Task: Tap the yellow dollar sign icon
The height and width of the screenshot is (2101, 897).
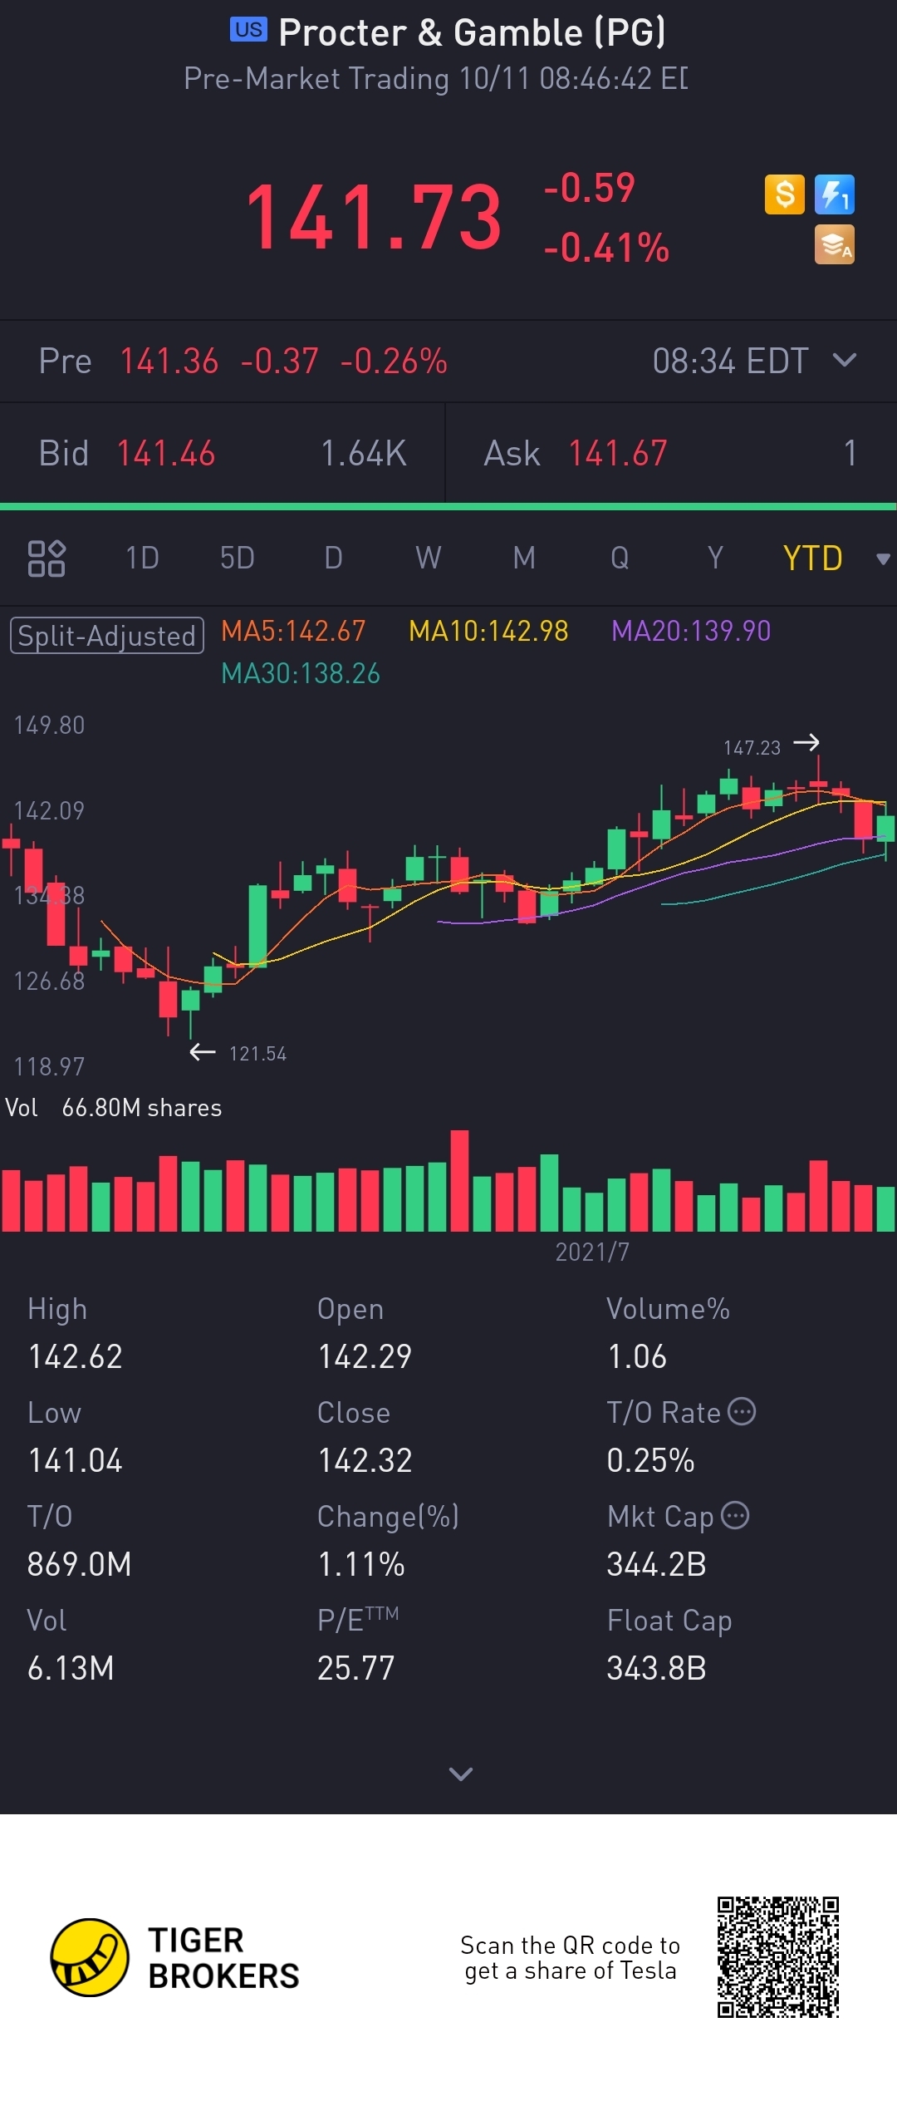Action: click(785, 194)
